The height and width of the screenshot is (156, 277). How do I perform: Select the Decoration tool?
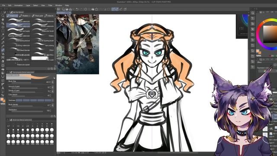pos(3,58)
